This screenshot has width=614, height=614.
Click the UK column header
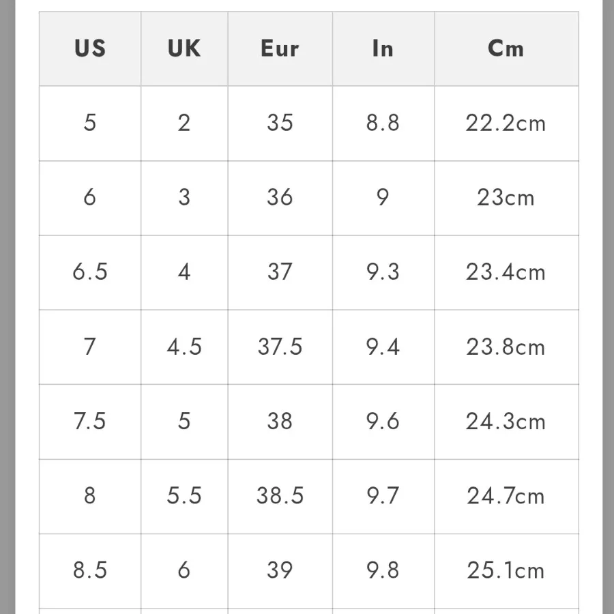coord(184,48)
